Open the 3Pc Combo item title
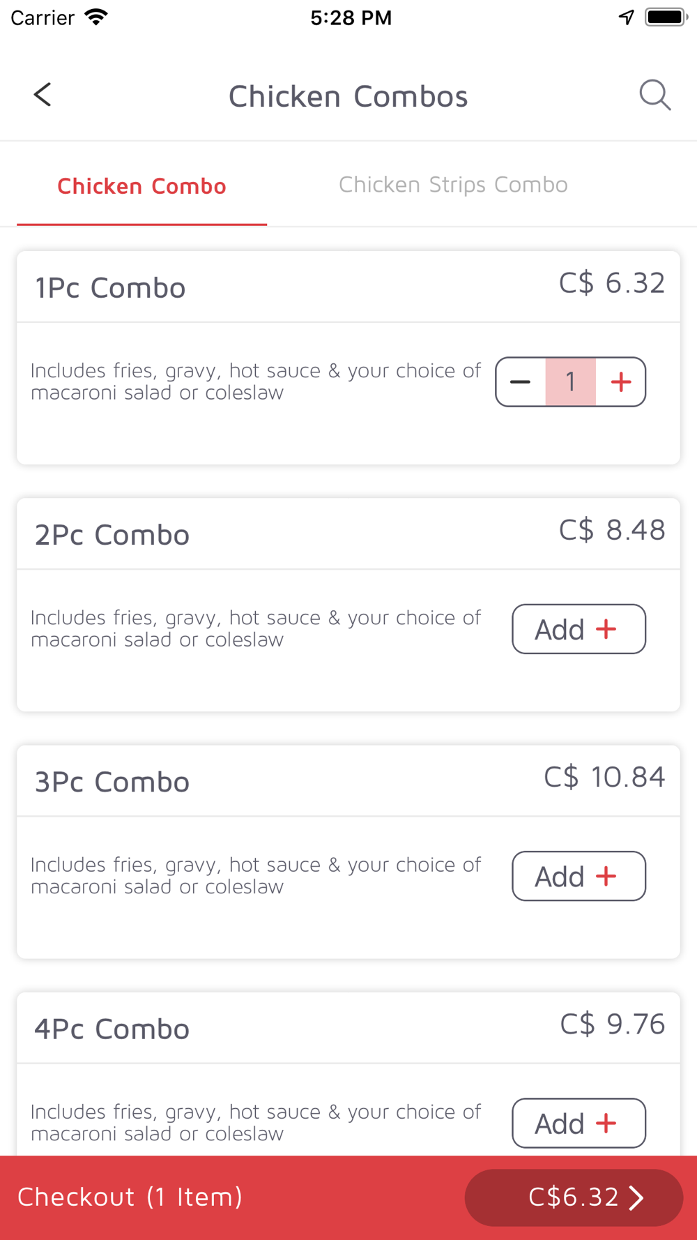This screenshot has width=697, height=1240. [112, 782]
